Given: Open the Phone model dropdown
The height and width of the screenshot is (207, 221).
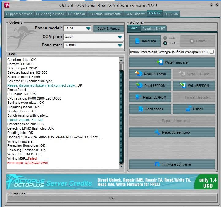Looking at the screenshot, I should pos(88,29).
